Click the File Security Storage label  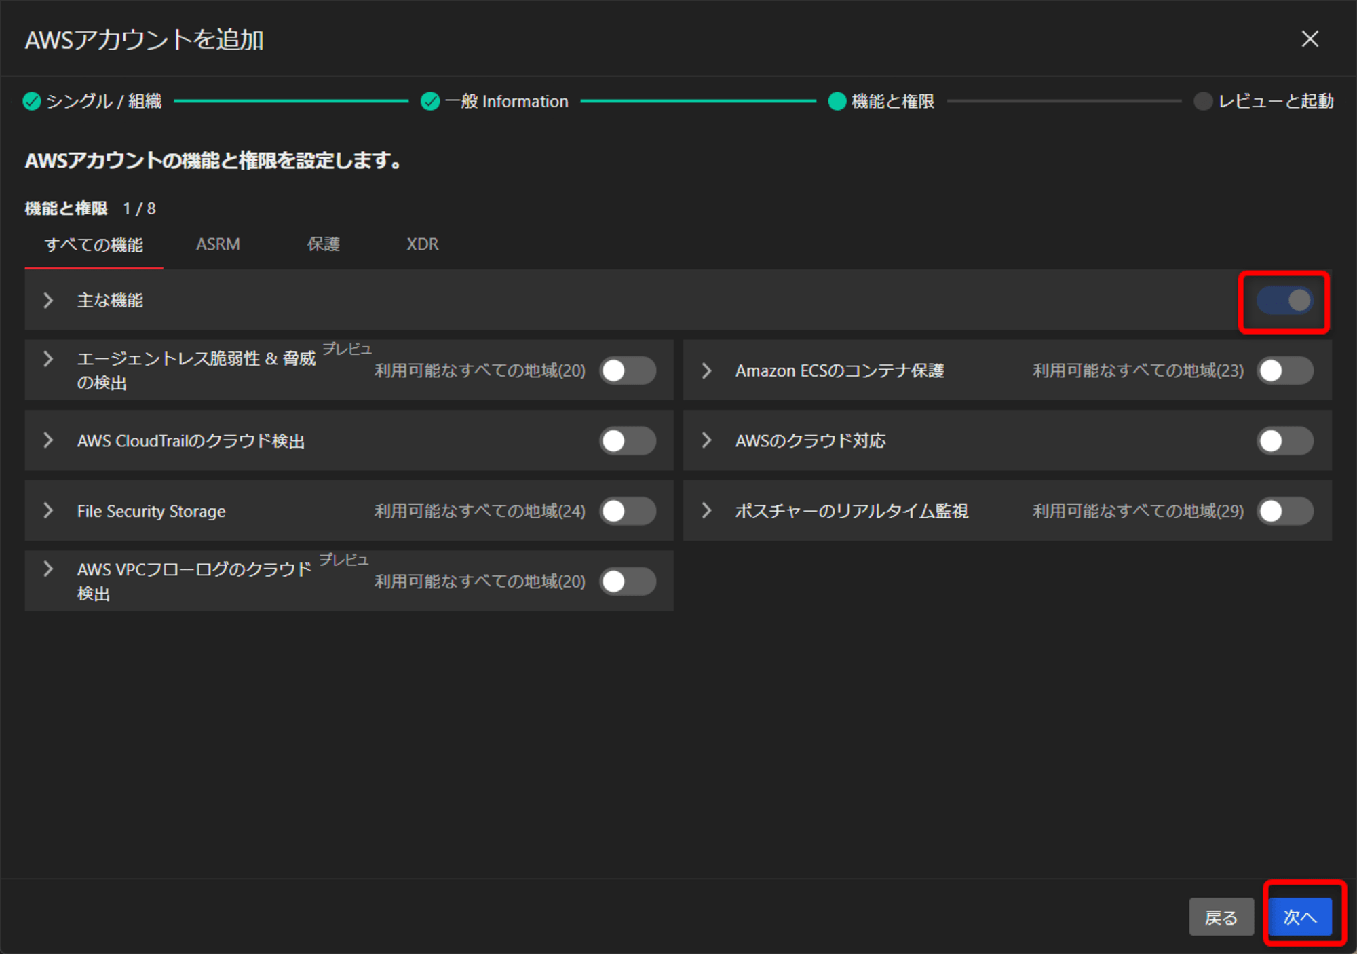coord(151,511)
